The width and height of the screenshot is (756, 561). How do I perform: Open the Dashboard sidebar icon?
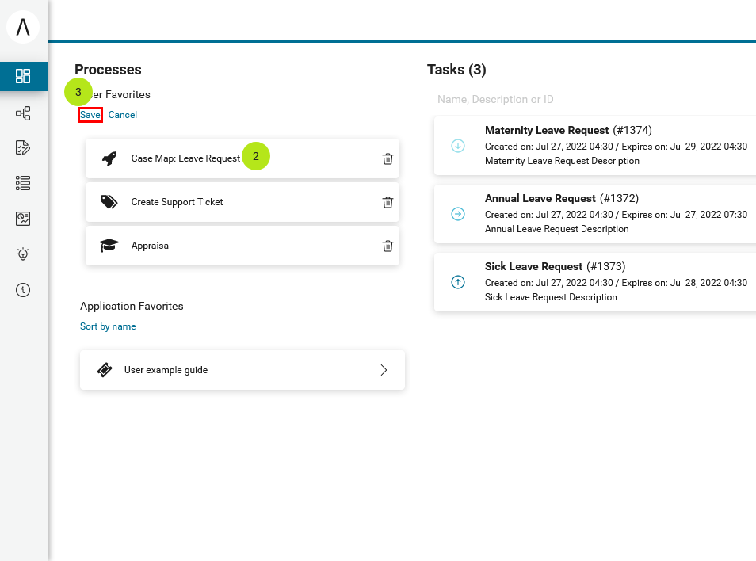pyautogui.click(x=23, y=76)
